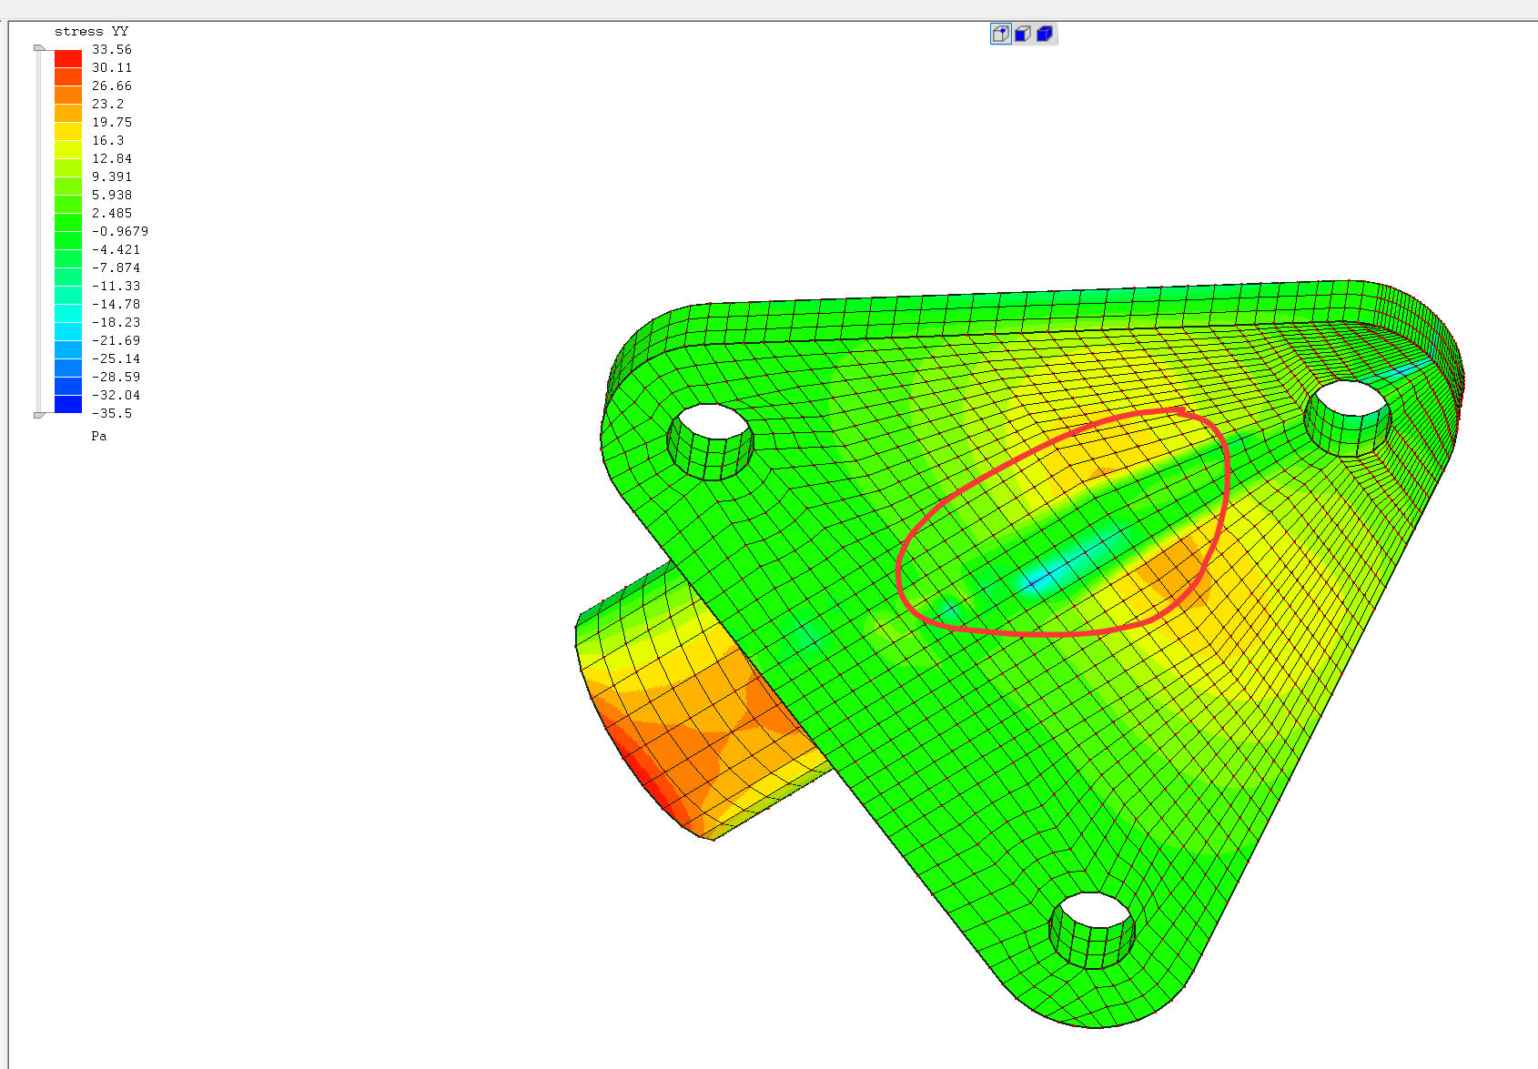Click the -35.5 minimum legend value
1538x1069 pixels.
(x=111, y=414)
